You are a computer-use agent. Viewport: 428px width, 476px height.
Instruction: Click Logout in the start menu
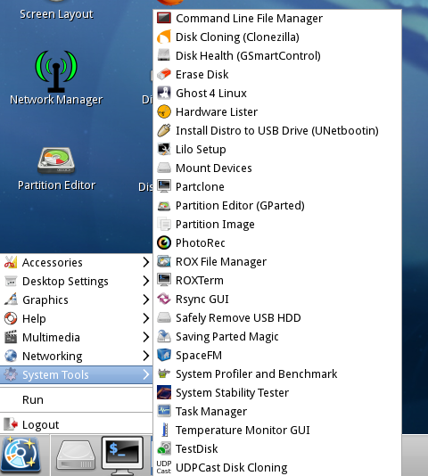(x=77, y=424)
